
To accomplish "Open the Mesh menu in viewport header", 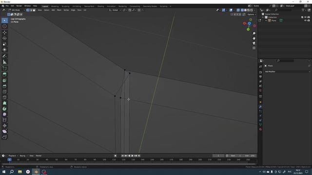I will [x=59, y=10].
